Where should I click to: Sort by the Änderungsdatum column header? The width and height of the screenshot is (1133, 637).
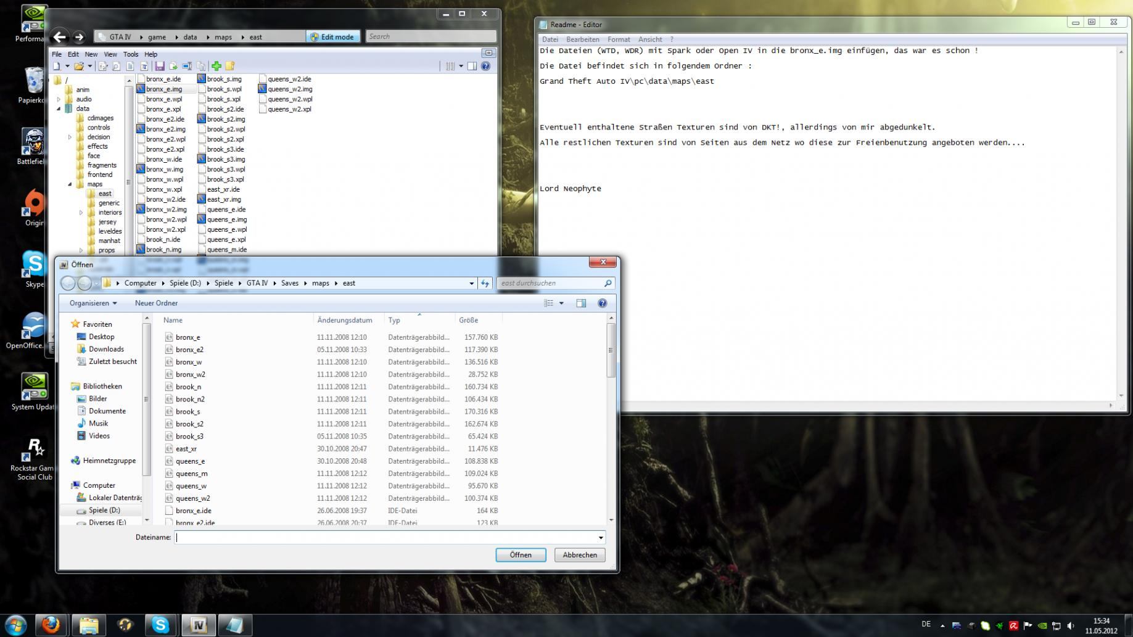pos(345,320)
